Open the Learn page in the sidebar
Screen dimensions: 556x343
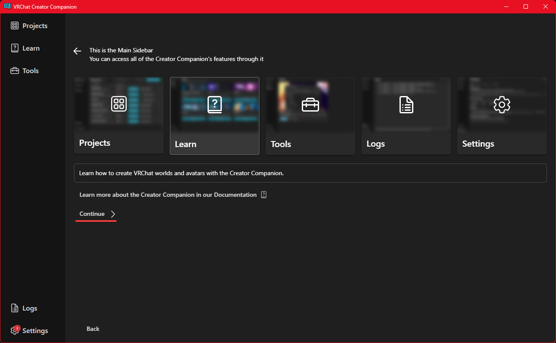point(25,48)
